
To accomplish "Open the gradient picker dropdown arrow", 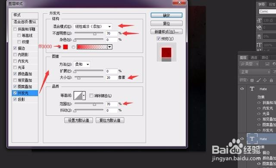I will [110, 47].
